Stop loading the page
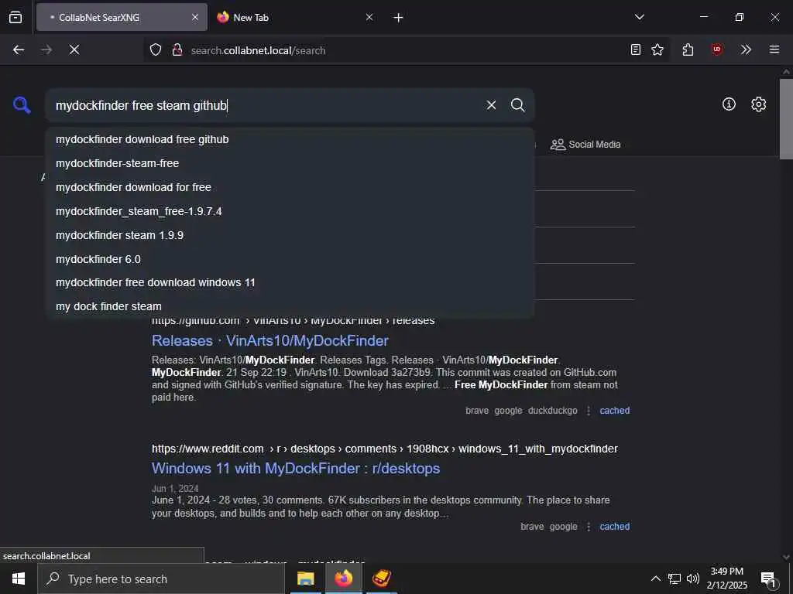The height and width of the screenshot is (594, 793). click(74, 49)
